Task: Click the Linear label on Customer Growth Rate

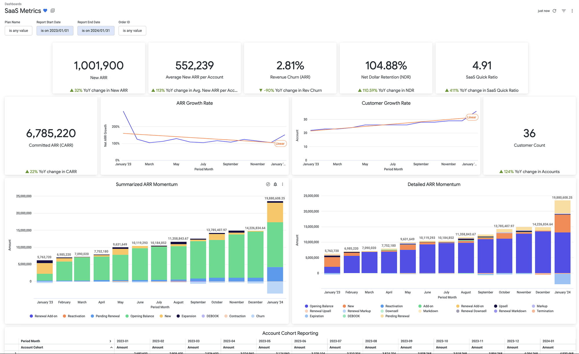Action: (472, 117)
